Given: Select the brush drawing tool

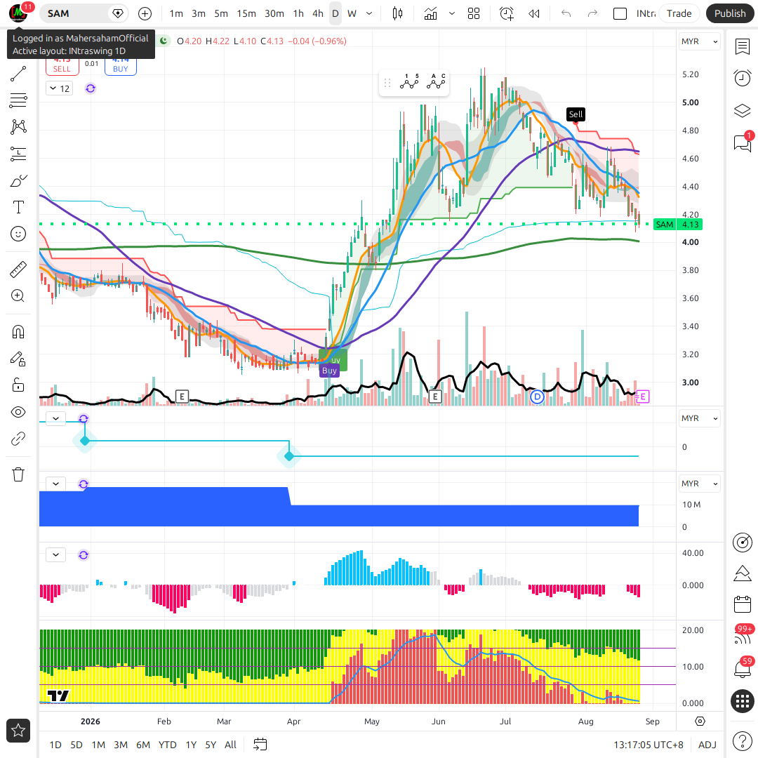Looking at the screenshot, I should click(x=18, y=181).
